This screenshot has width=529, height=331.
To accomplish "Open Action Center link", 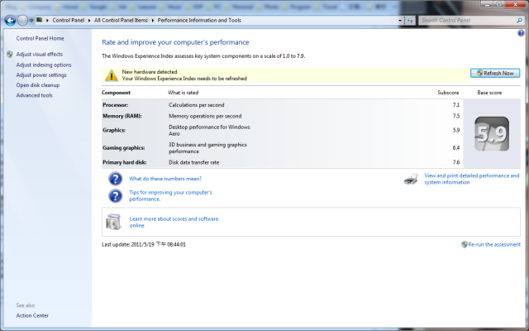I will coord(32,315).
